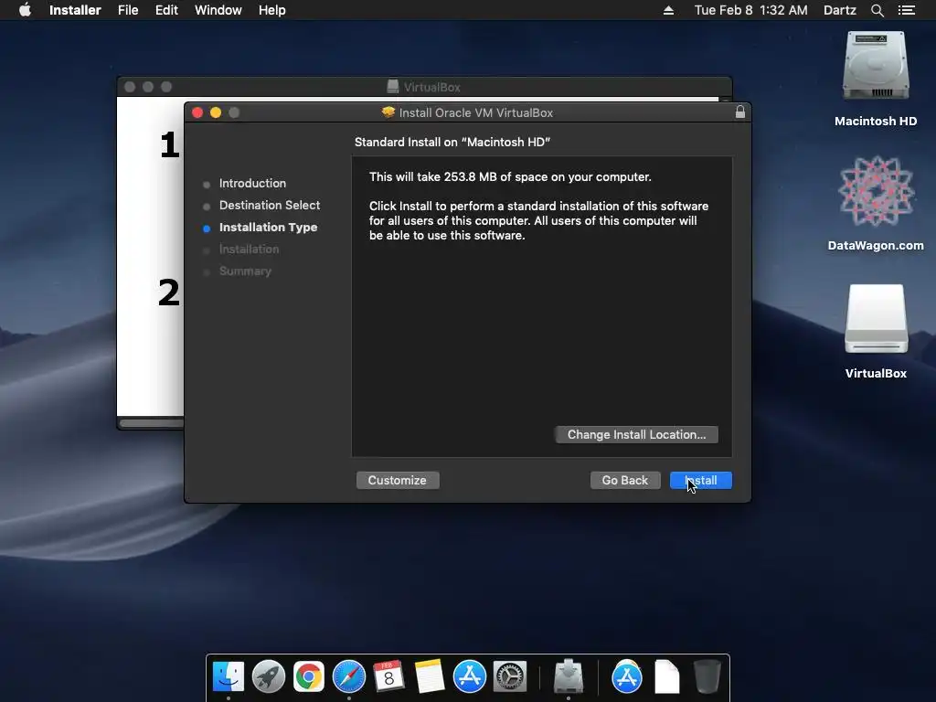Screen dimensions: 936x702
Task: Open Finder from the Dock
Action: (x=229, y=676)
